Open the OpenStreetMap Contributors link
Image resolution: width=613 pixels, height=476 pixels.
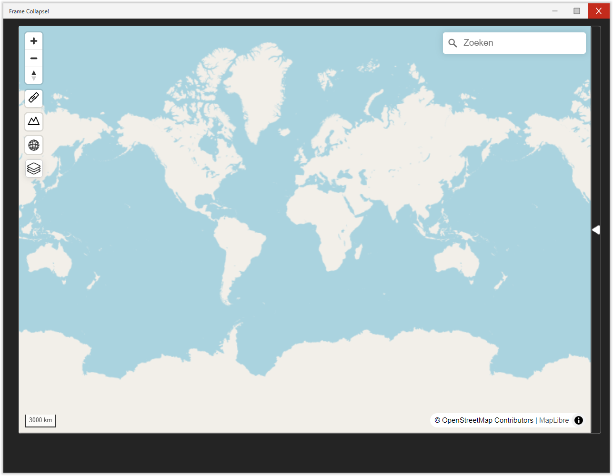pyautogui.click(x=484, y=420)
